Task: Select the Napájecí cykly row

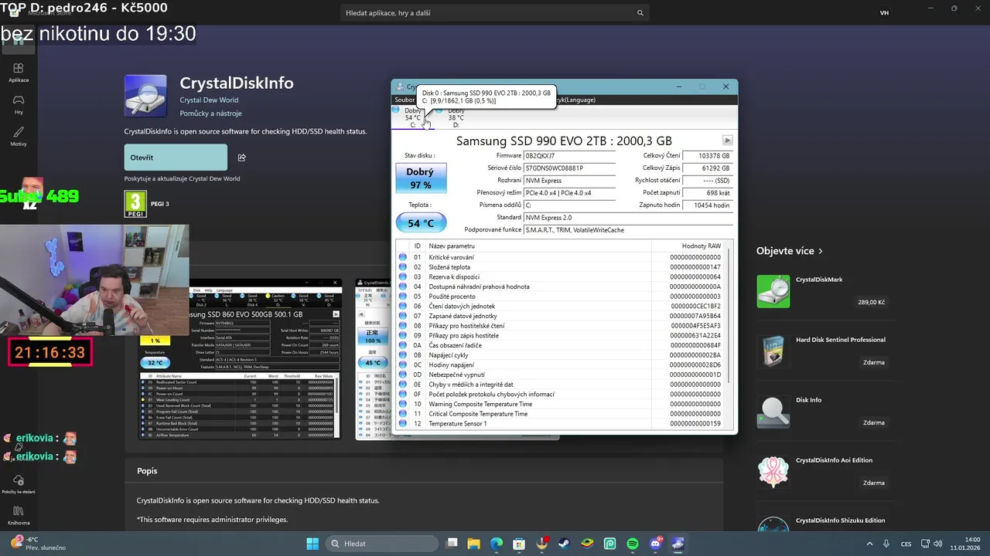Action: click(559, 355)
